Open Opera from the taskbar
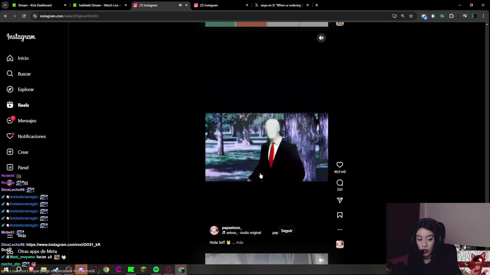 [169, 270]
